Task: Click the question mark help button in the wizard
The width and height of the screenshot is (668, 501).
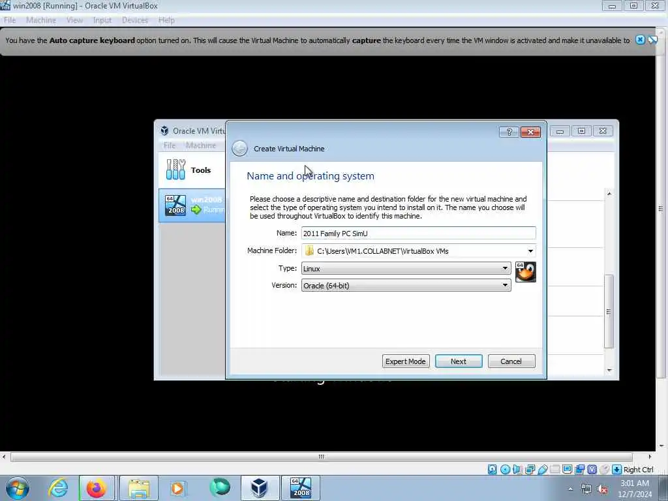Action: (x=509, y=132)
